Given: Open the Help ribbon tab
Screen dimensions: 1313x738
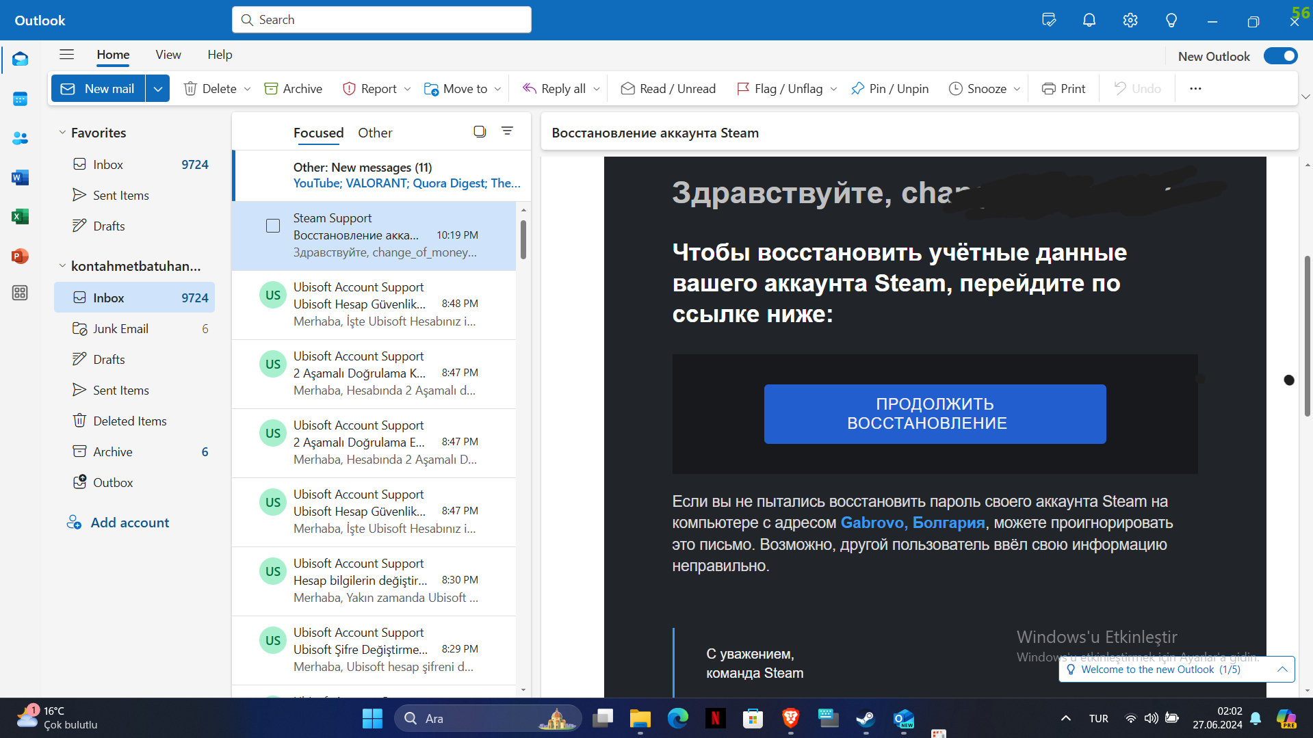Looking at the screenshot, I should (x=220, y=55).
